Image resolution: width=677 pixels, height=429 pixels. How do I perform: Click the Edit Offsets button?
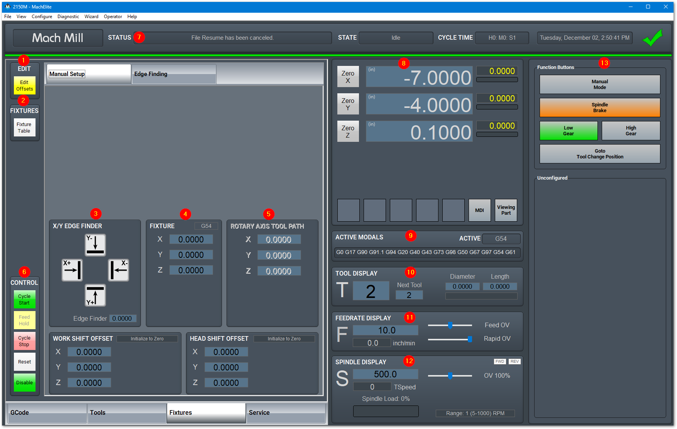click(24, 86)
